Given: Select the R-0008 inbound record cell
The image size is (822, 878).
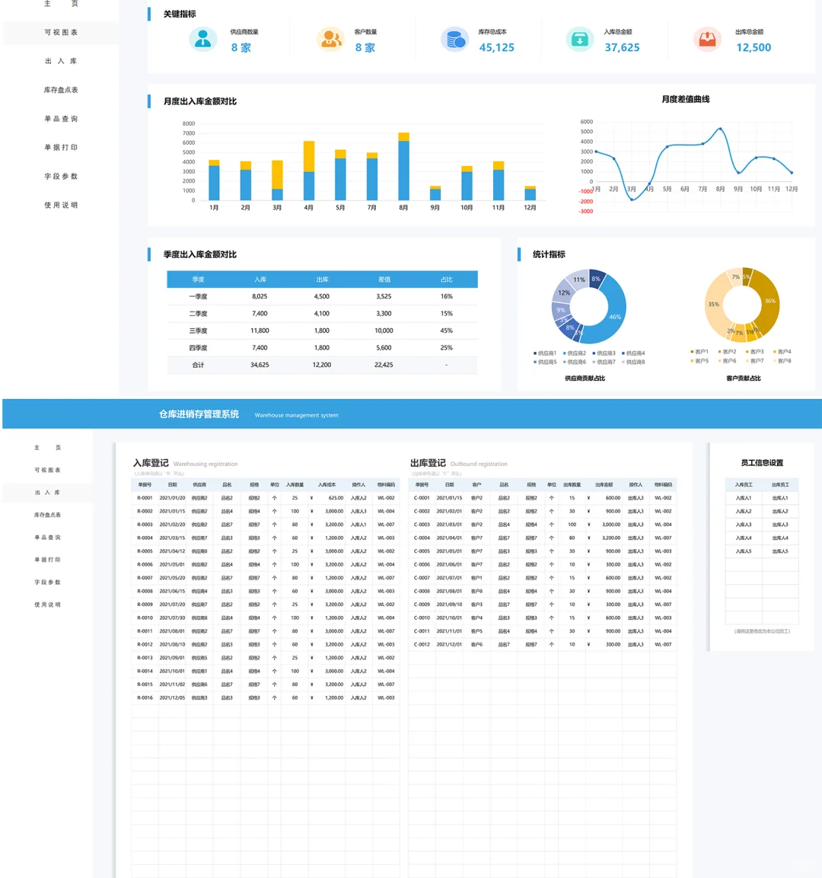Looking at the screenshot, I should [x=145, y=592].
